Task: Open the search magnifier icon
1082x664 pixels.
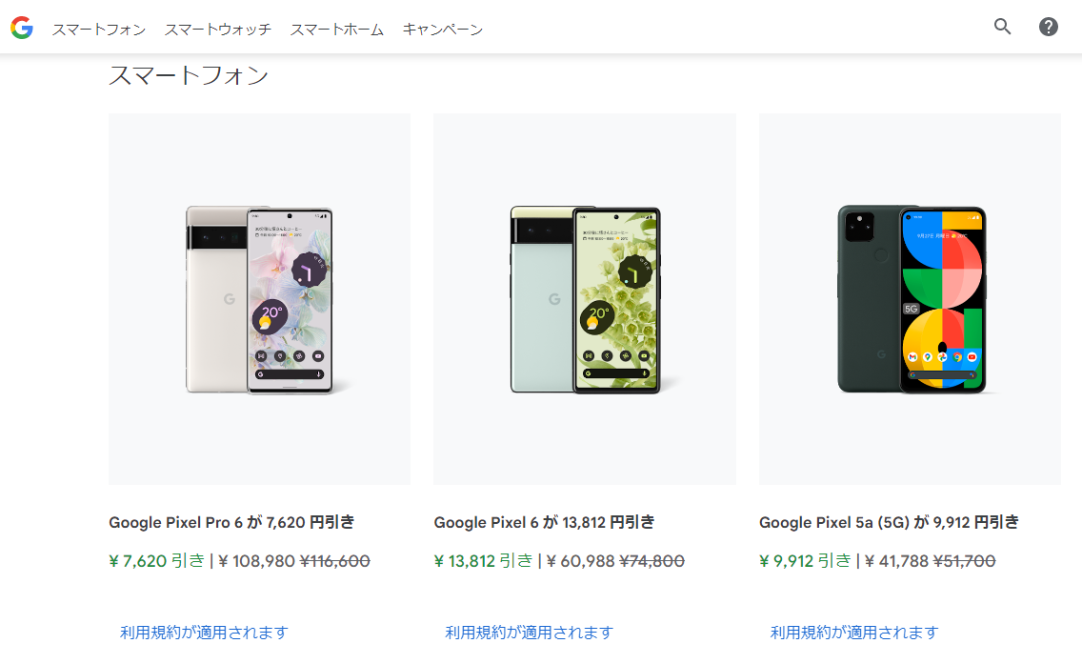Action: click(x=1003, y=27)
